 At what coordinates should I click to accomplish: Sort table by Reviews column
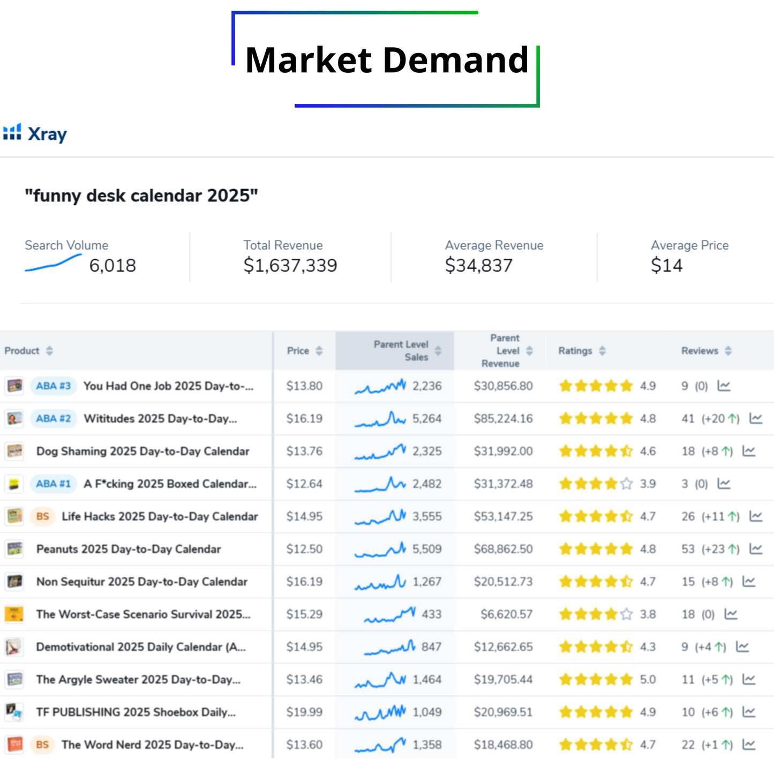pyautogui.click(x=728, y=351)
